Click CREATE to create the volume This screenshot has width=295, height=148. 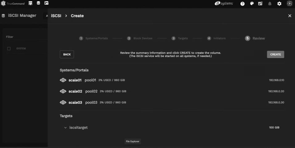(275, 54)
